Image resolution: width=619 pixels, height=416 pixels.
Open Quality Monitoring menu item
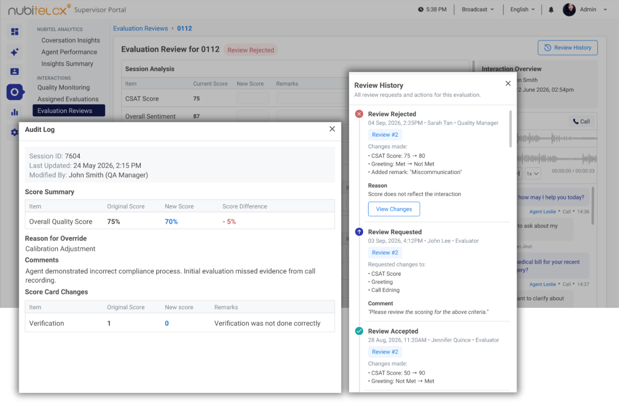(64, 87)
